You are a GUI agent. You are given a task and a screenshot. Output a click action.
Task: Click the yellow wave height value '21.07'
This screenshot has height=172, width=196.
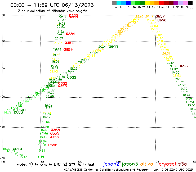click(x=58, y=43)
